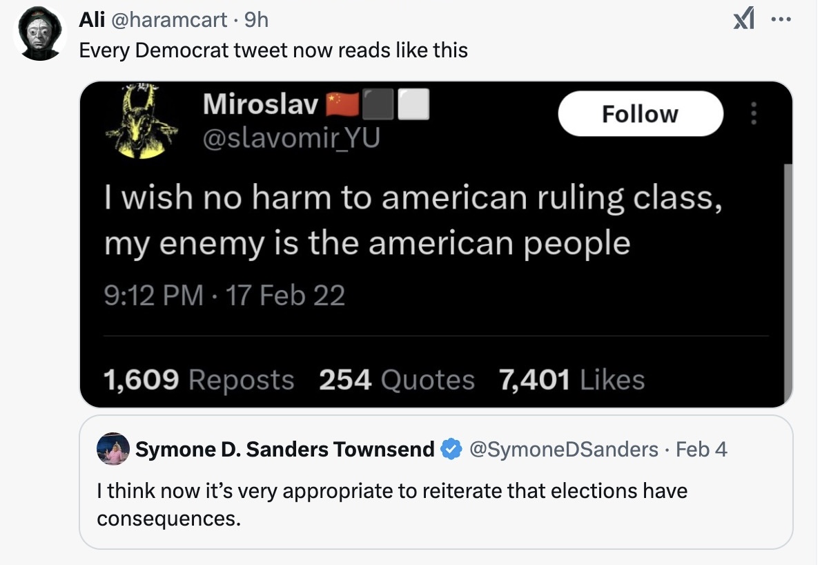The image size is (820, 565).
Task: Click the white square emoji beside Miroslav
Action: [x=413, y=104]
